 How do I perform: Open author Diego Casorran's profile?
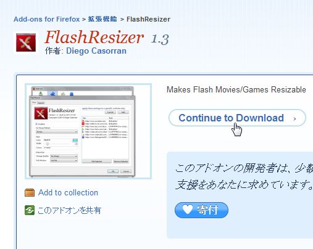(x=96, y=51)
